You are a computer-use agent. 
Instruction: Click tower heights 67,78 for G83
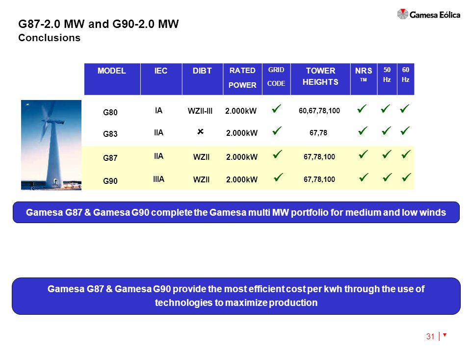pos(318,133)
